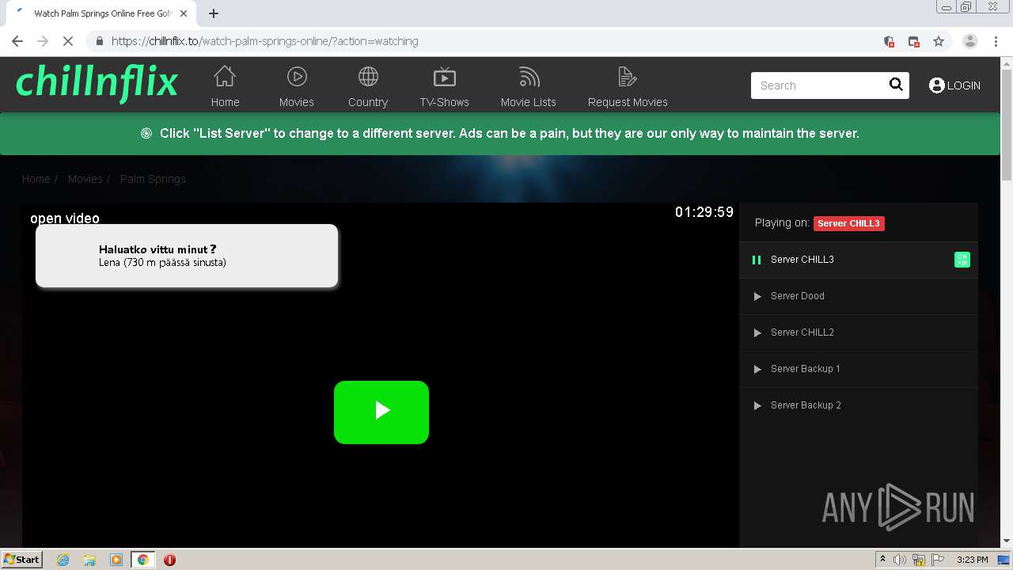Viewport: 1013px width, 570px height.
Task: Open File Explorer folder in taskbar
Action: point(89,560)
